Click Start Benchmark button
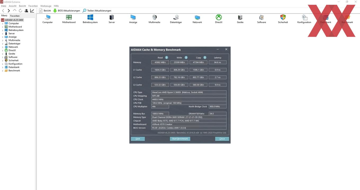This screenshot has height=190, width=360. pyautogui.click(x=180, y=139)
